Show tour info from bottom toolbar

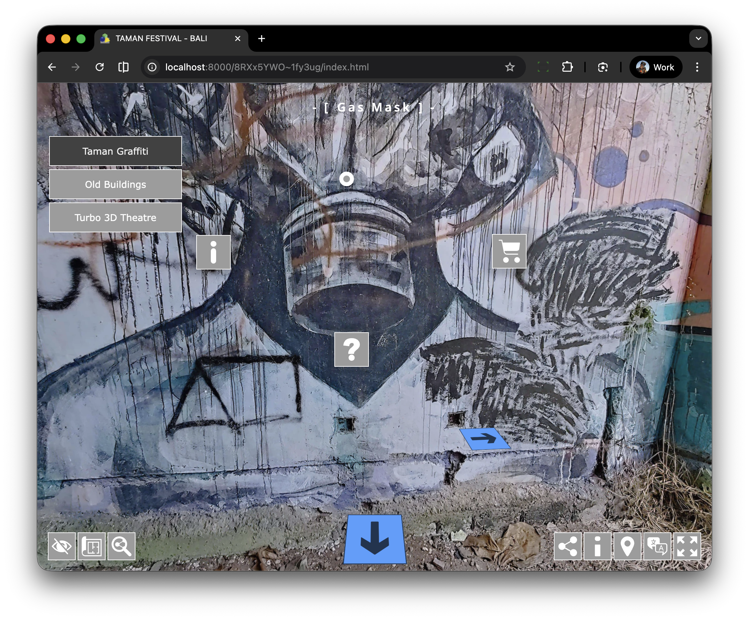pos(597,546)
